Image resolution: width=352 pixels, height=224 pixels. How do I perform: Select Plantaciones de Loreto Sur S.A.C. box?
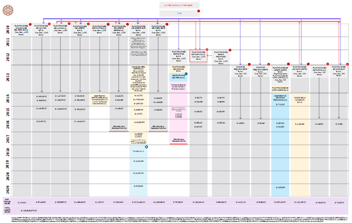pyautogui.click(x=139, y=30)
